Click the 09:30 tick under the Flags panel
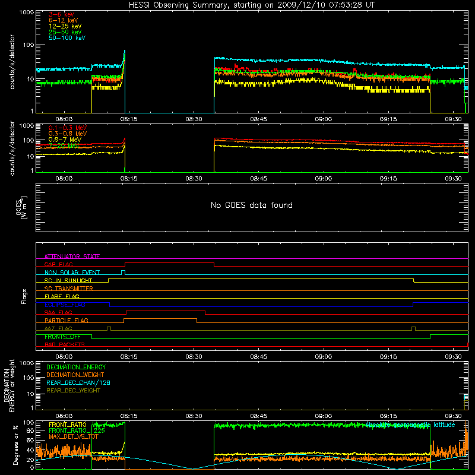The height and width of the screenshot is (475, 475). click(453, 357)
